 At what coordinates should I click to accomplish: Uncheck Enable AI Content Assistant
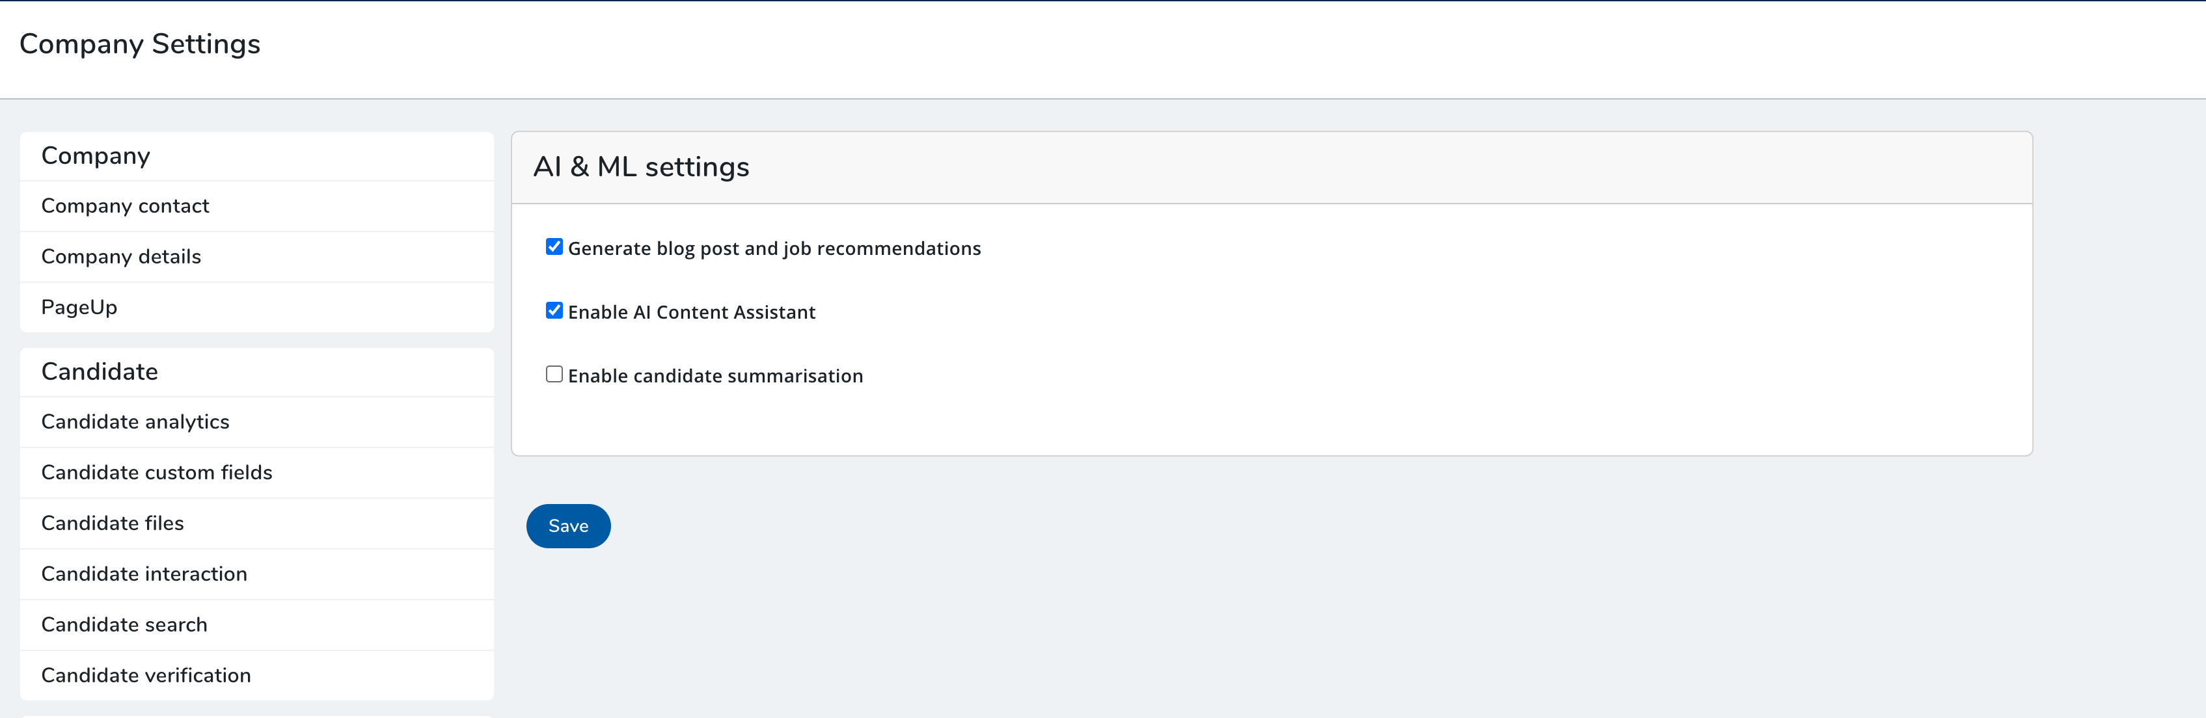point(554,311)
